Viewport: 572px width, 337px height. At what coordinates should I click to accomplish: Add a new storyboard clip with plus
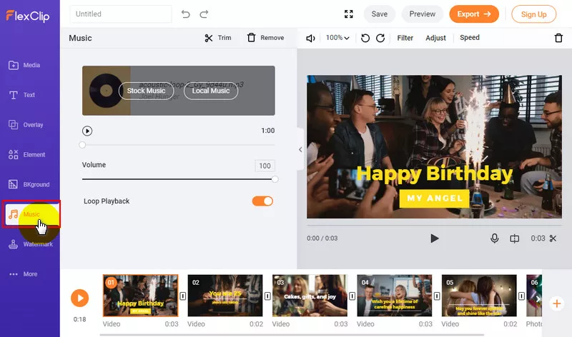coord(557,303)
